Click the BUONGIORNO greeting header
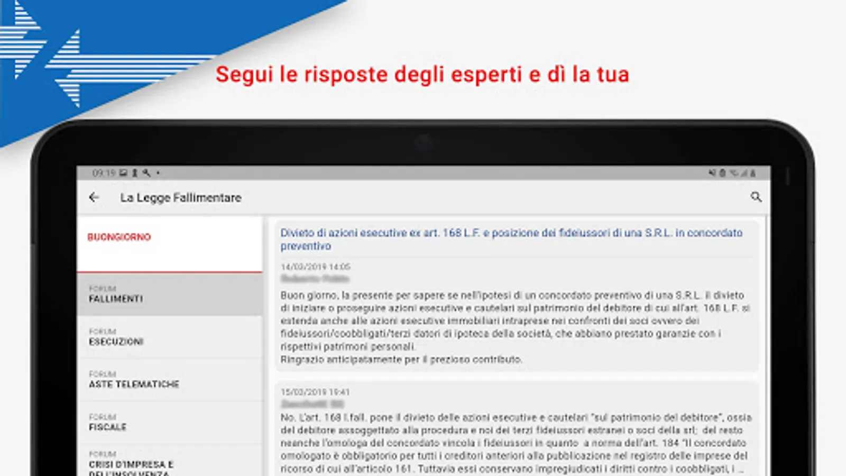Screen dimensions: 846x476 click(119, 237)
